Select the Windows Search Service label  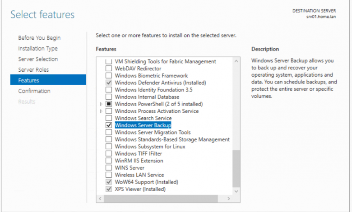coord(143,118)
